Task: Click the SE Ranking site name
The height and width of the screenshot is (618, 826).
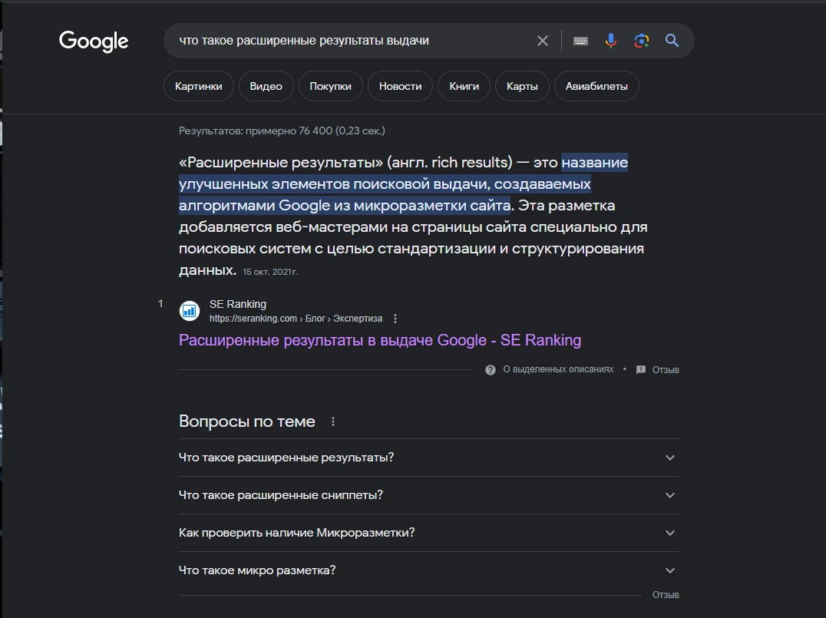Action: click(237, 304)
